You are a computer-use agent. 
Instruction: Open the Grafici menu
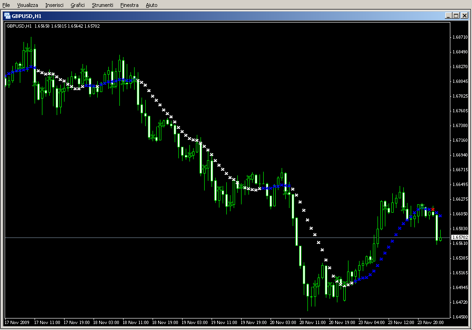pyautogui.click(x=77, y=5)
